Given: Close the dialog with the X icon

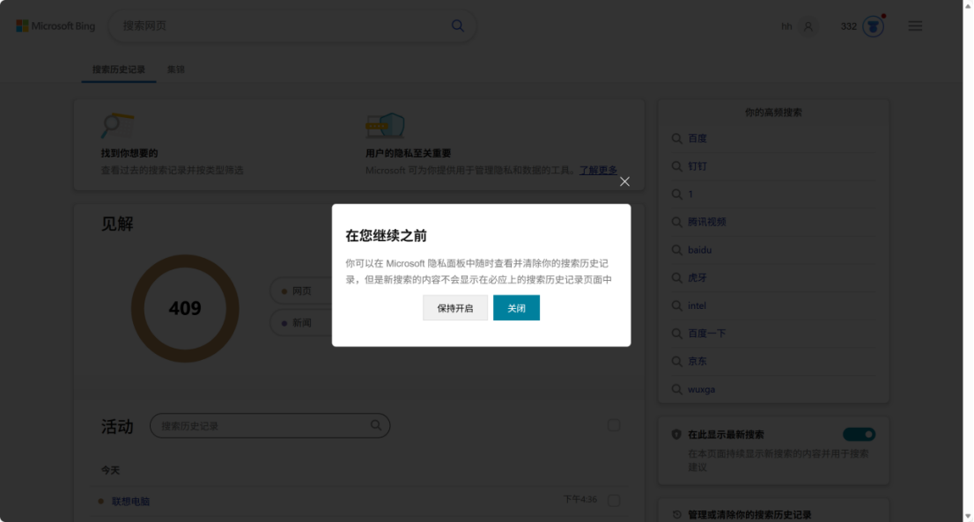Looking at the screenshot, I should pos(624,181).
